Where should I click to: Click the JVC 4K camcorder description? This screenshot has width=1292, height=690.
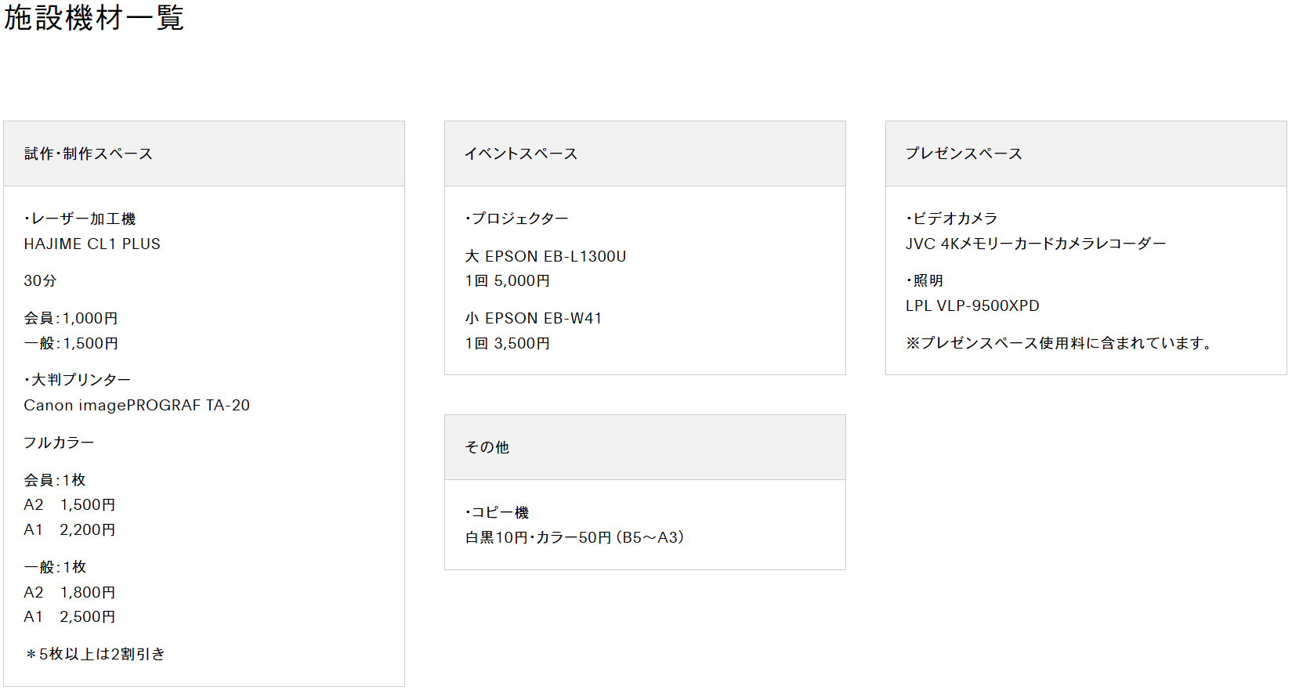click(1036, 244)
